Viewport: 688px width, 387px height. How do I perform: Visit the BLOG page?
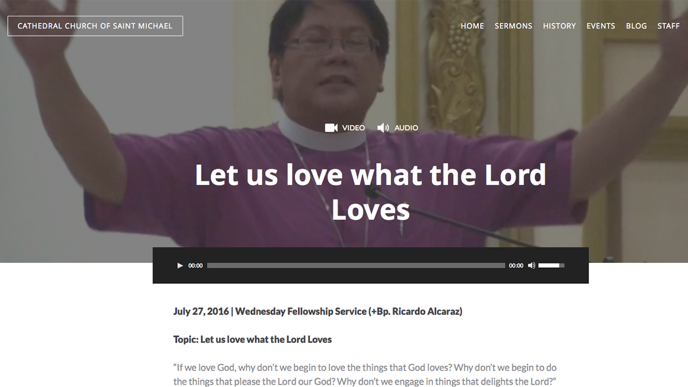click(x=636, y=26)
